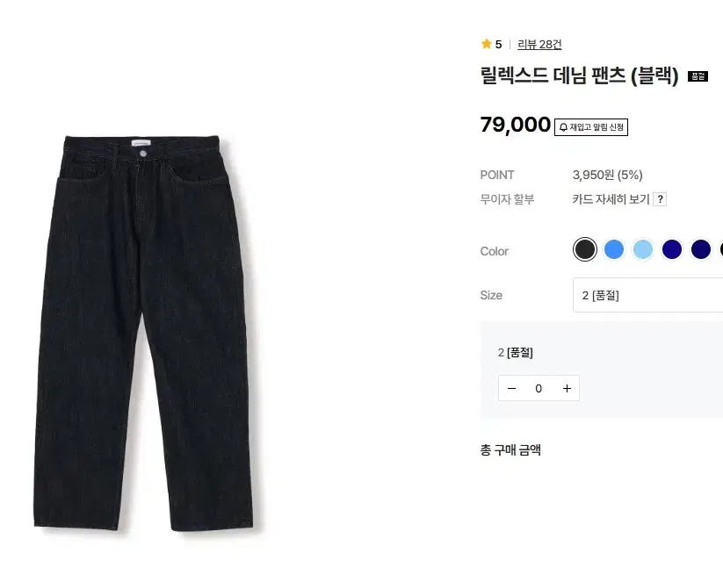This screenshot has height=575, width=723.
Task: Click the 품절 sold-out badge beside title
Action: pos(698,76)
